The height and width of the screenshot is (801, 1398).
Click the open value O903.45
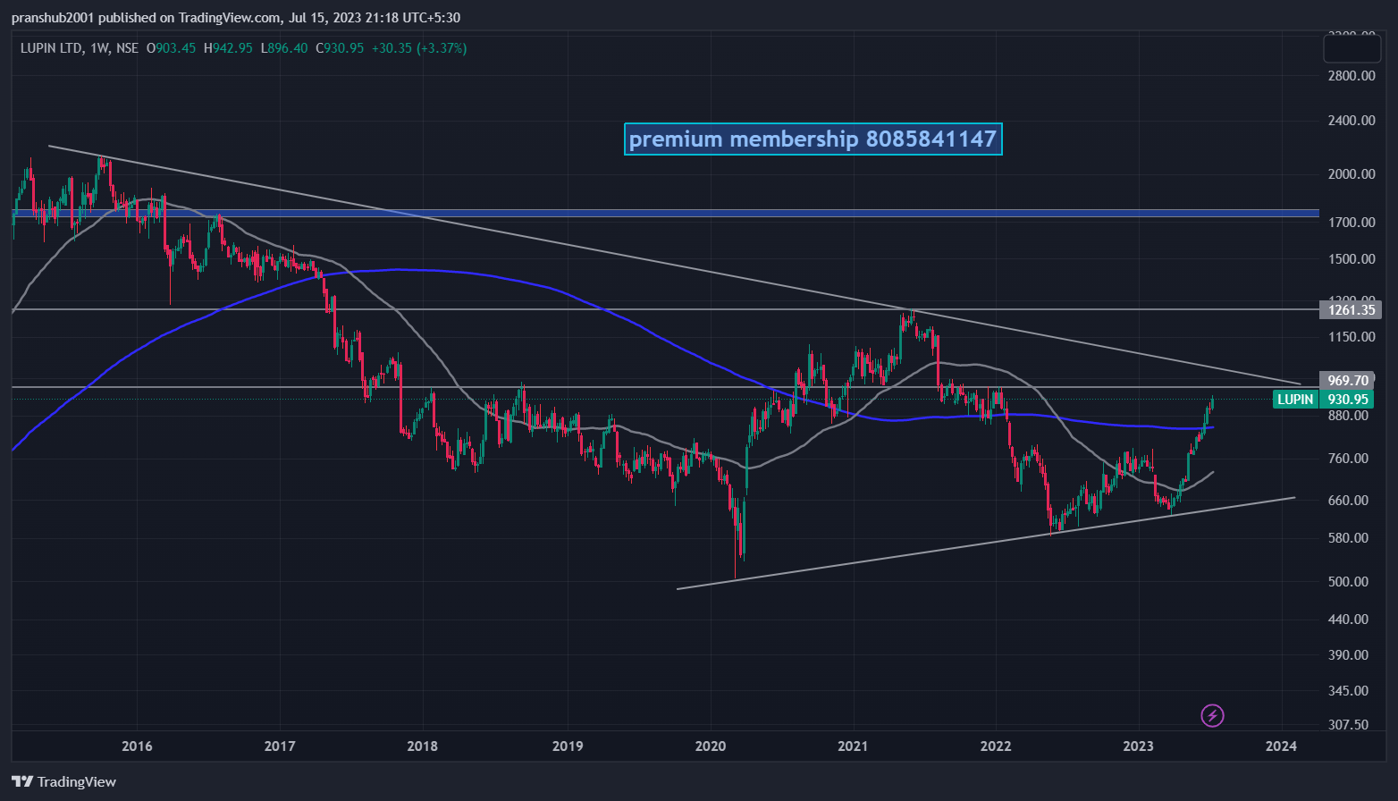[x=171, y=48]
